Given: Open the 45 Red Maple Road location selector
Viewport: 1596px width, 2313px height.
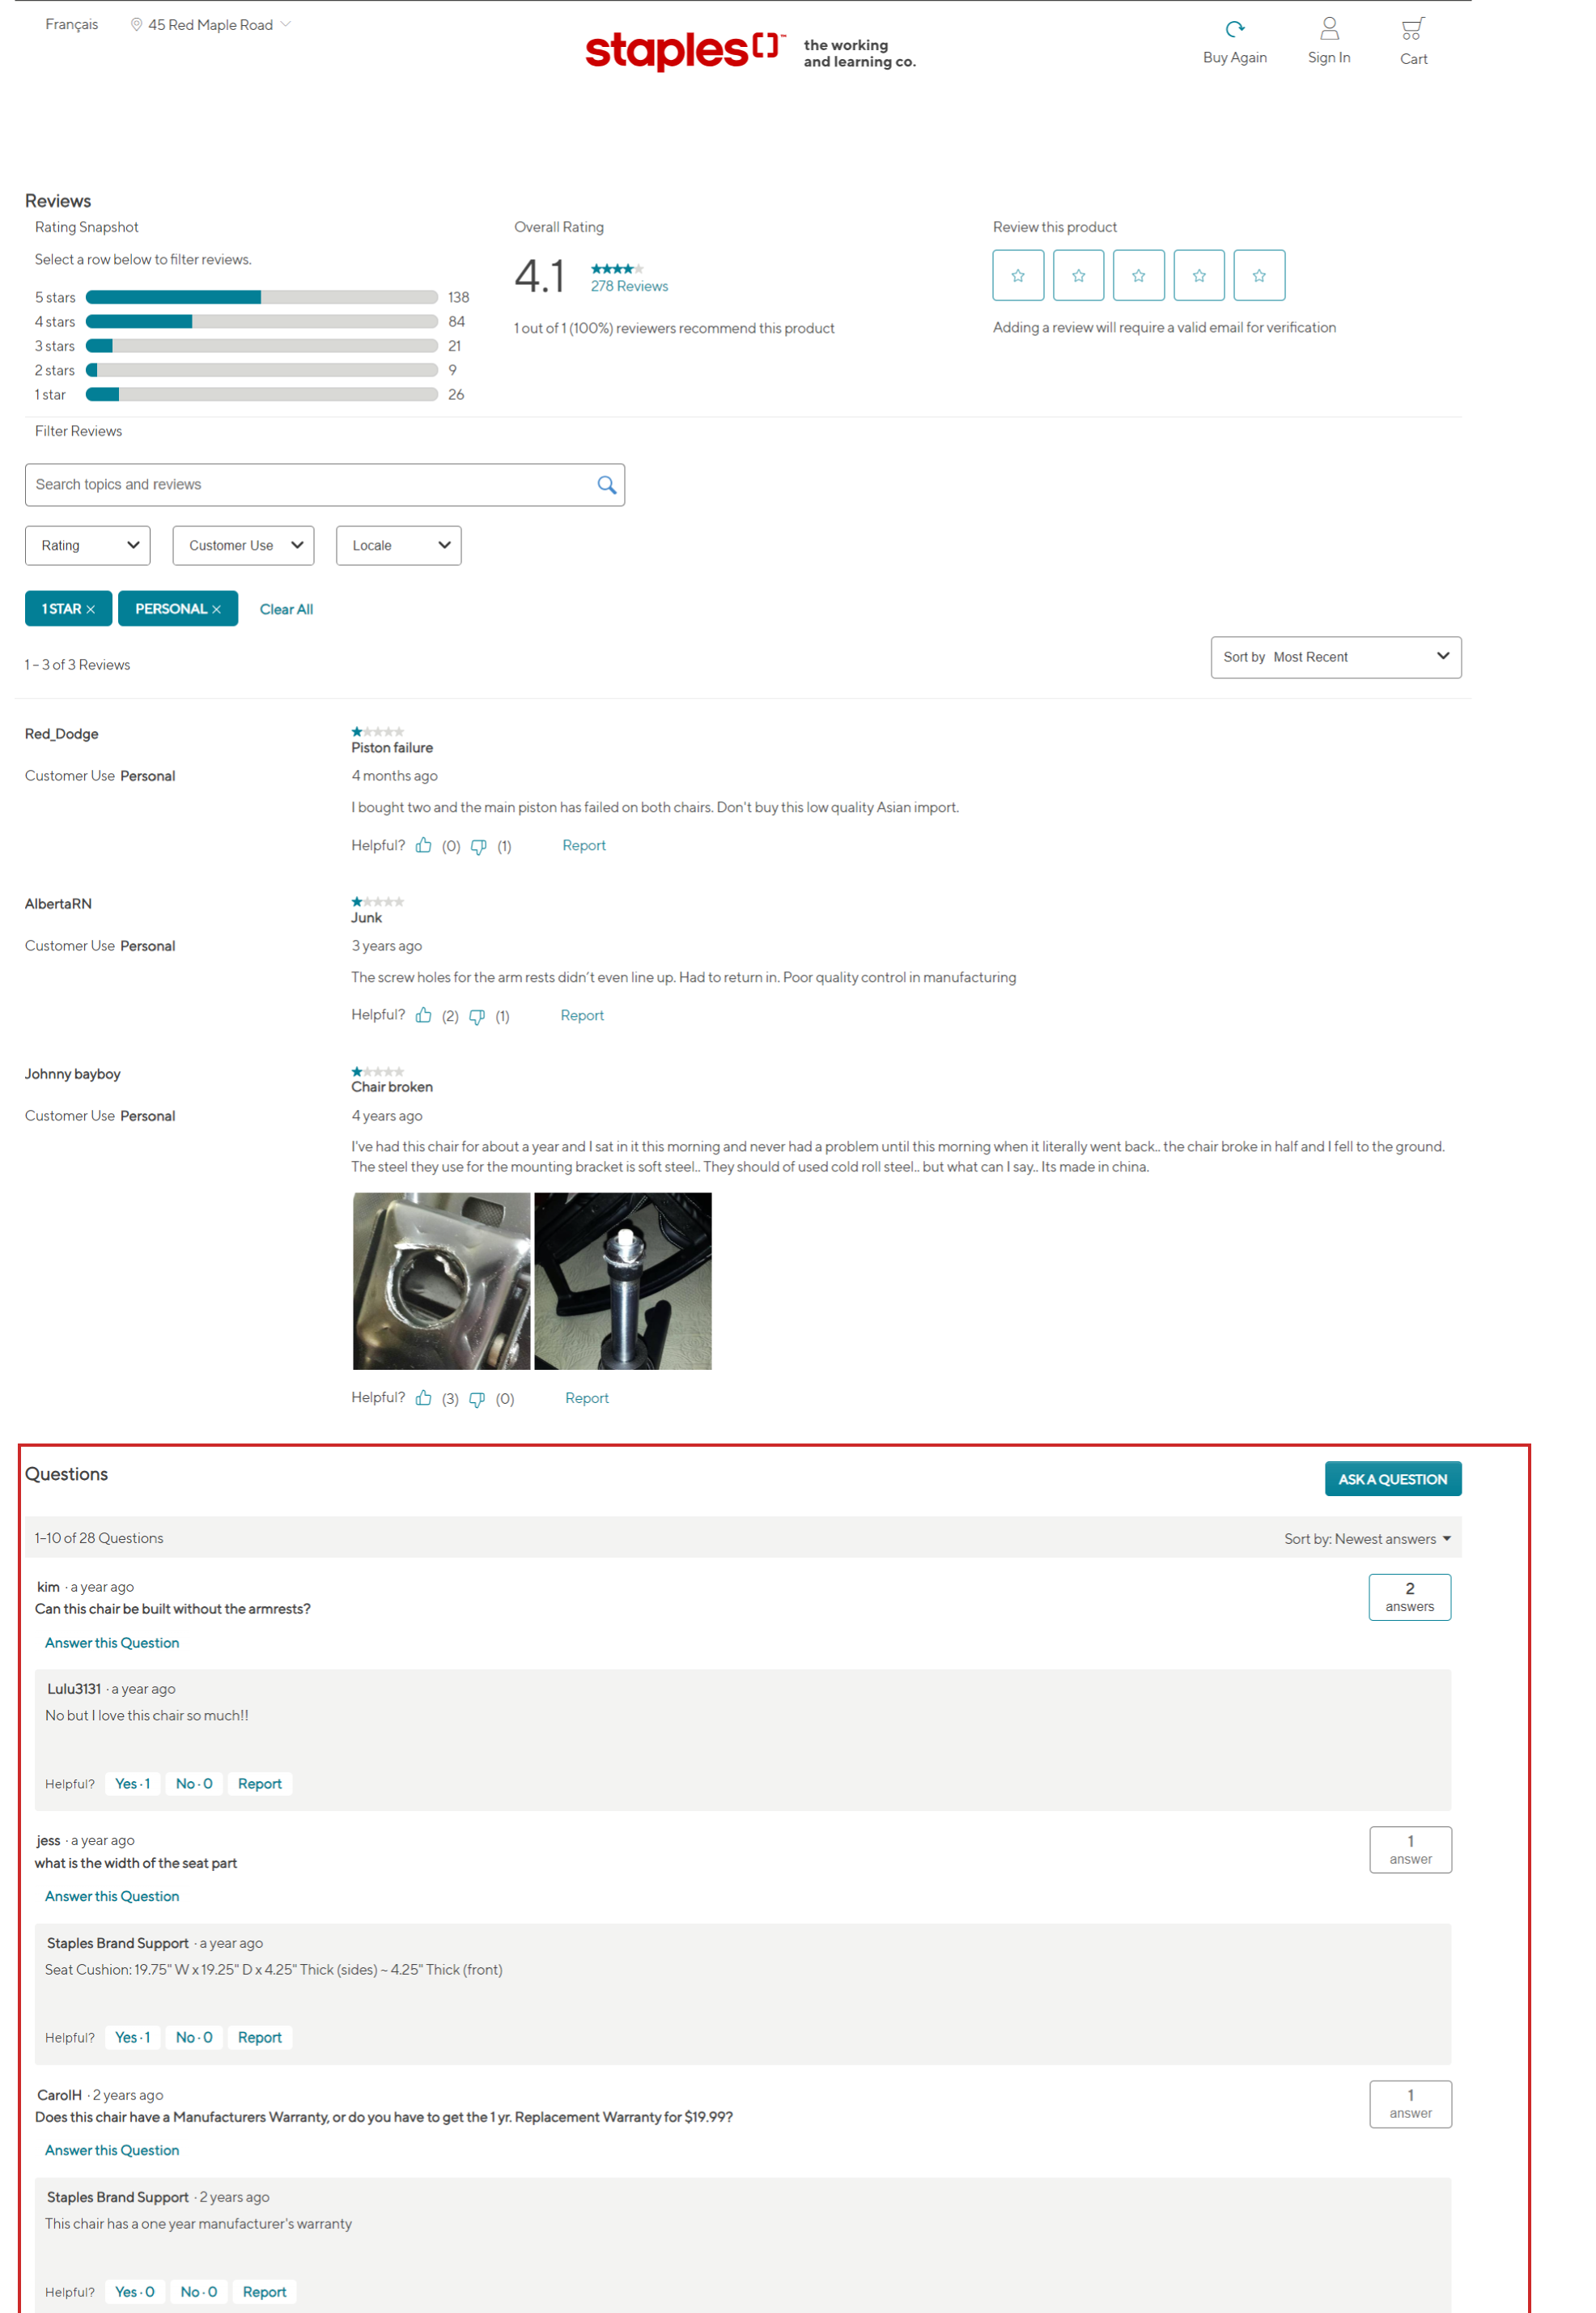Looking at the screenshot, I should click(x=210, y=23).
